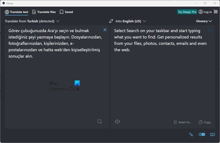Open the Saved translations tab
The width and height of the screenshot is (220, 143).
point(66,12)
